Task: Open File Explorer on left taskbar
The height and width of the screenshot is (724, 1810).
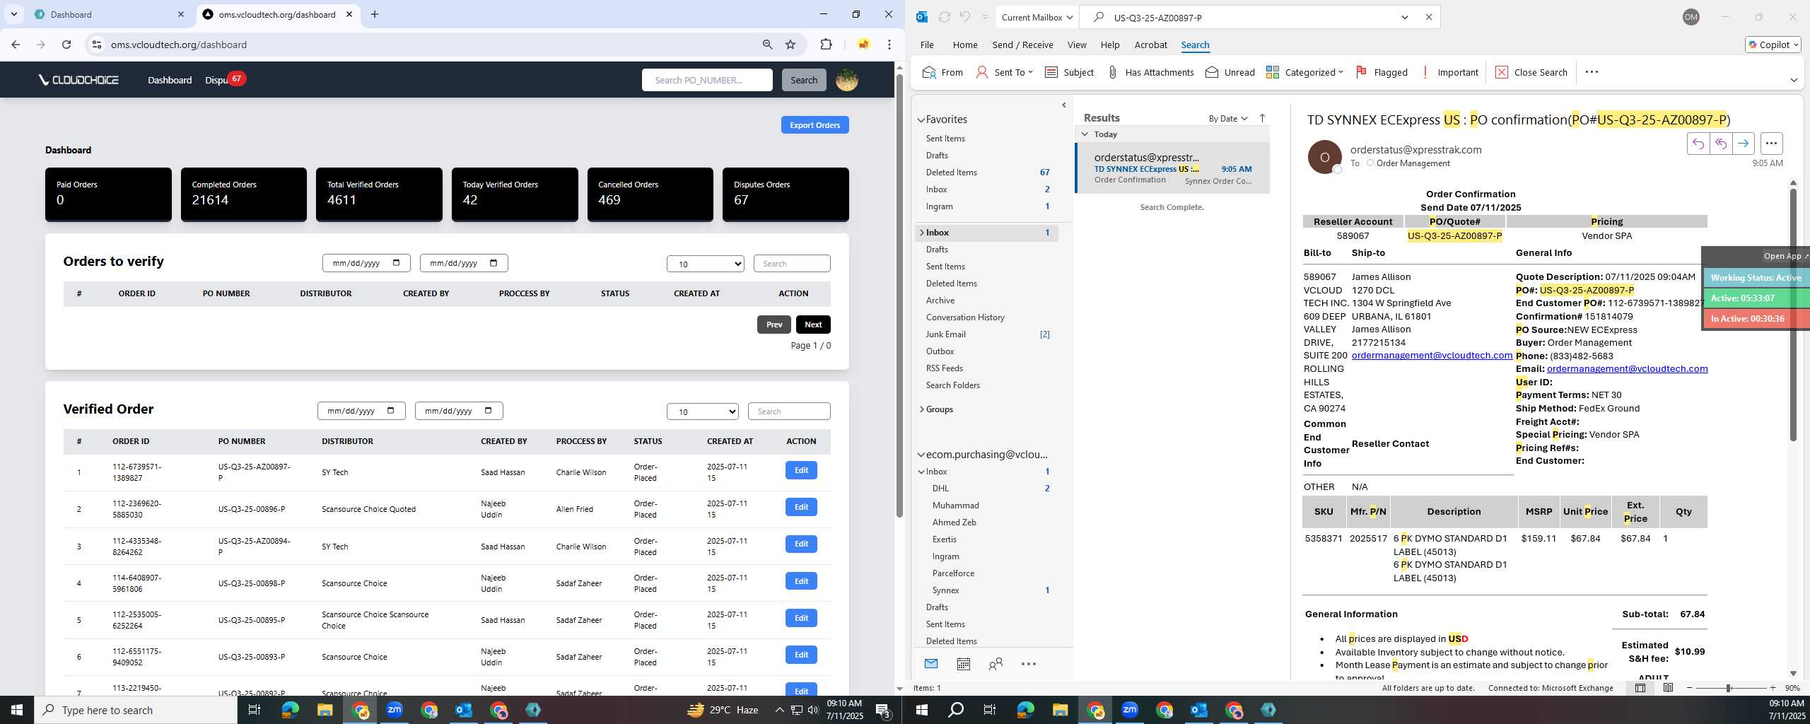Action: (x=325, y=710)
